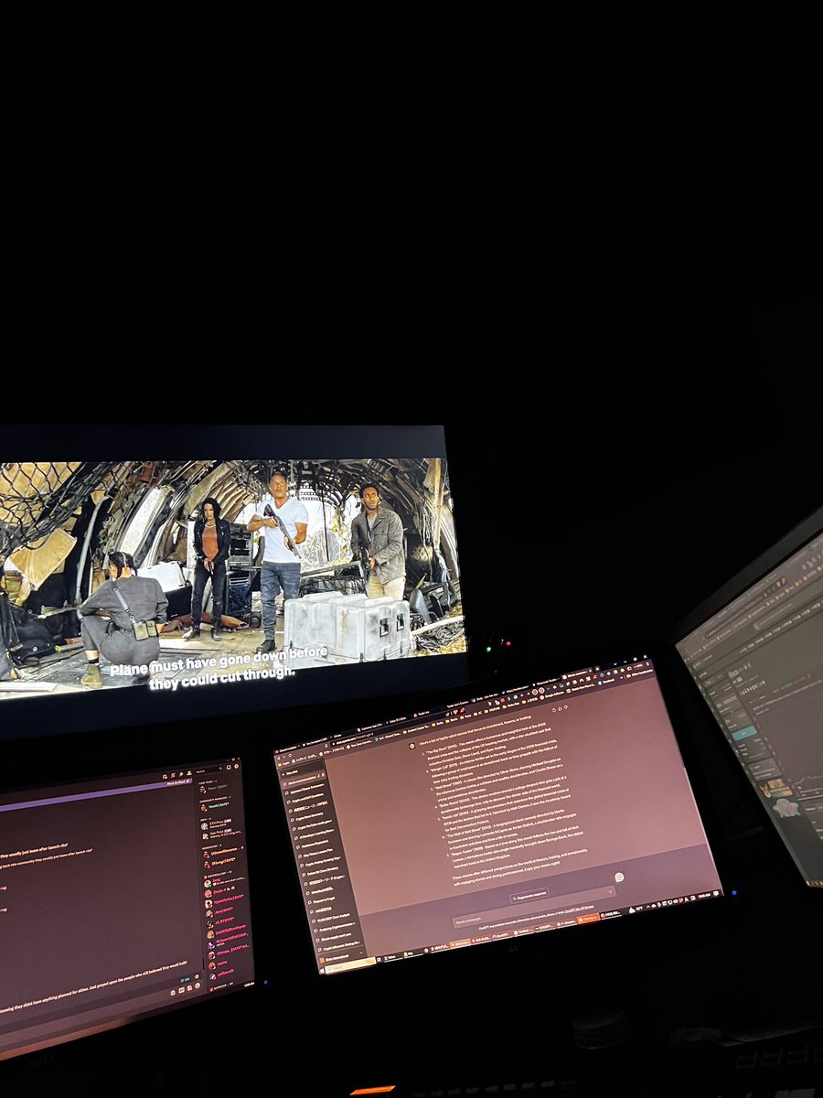Click the delete trash icon on the active ChatGPT chat
This screenshot has width=823, height=1098.
323,776
